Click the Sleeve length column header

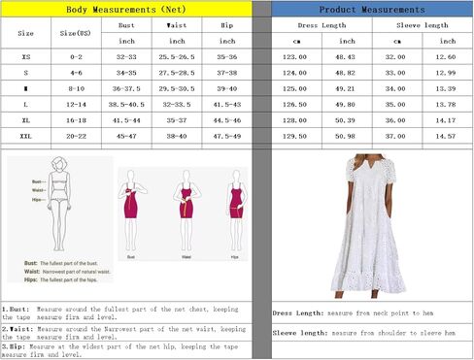pos(423,25)
